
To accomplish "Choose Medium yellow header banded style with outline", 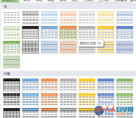I will [x=87, y=85].
